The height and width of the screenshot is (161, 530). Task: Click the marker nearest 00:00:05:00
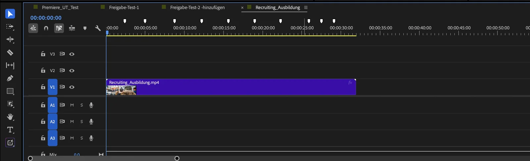[145, 21]
